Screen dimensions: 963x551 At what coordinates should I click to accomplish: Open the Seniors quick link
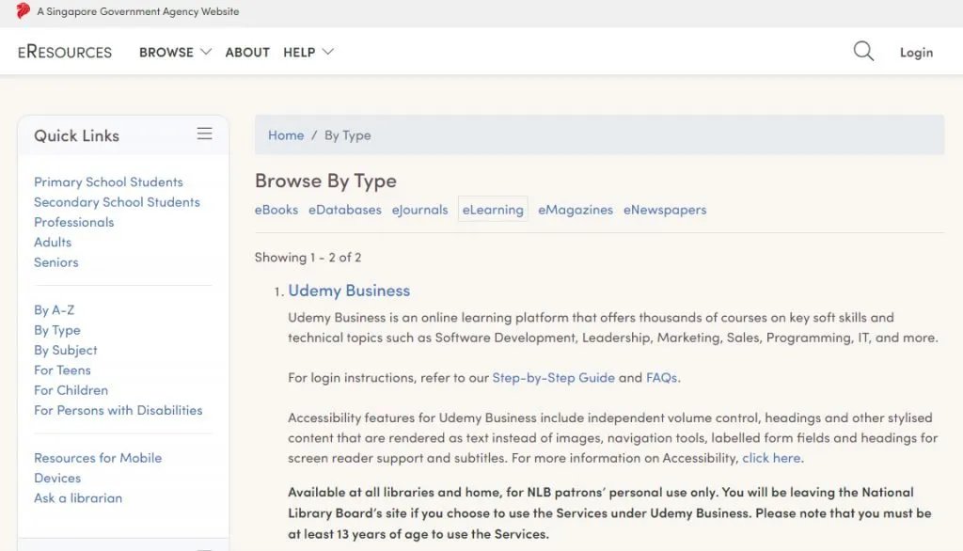pos(55,262)
